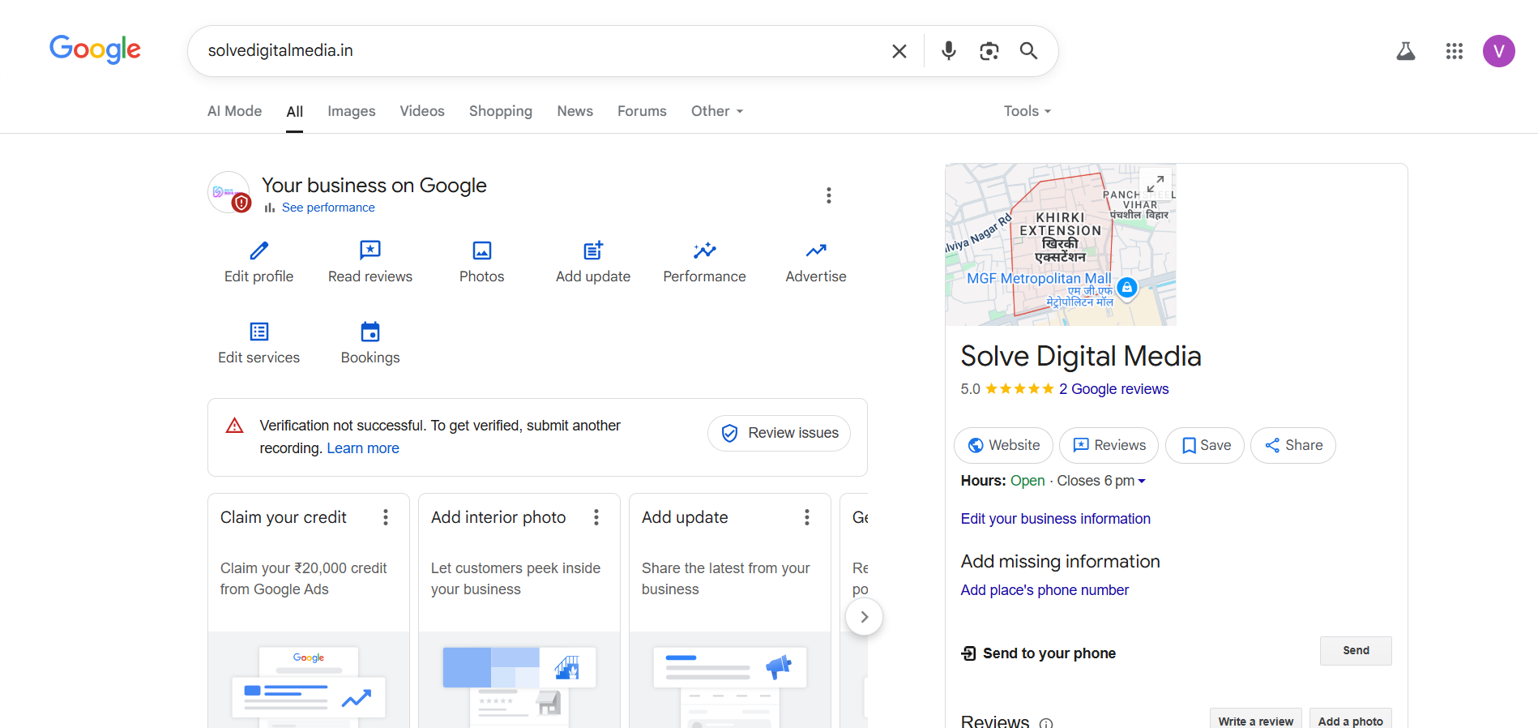Open 2 Google reviews link
This screenshot has width=1538, height=728.
pyautogui.click(x=1113, y=389)
